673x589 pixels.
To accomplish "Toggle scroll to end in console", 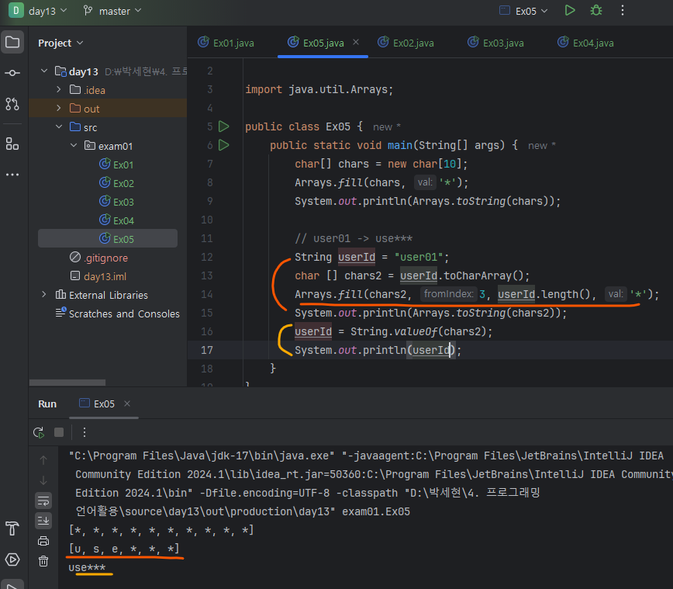I will tap(43, 521).
